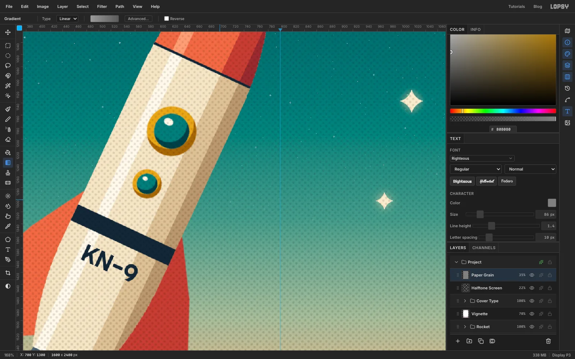Select the Lasso tool

[x=8, y=66]
